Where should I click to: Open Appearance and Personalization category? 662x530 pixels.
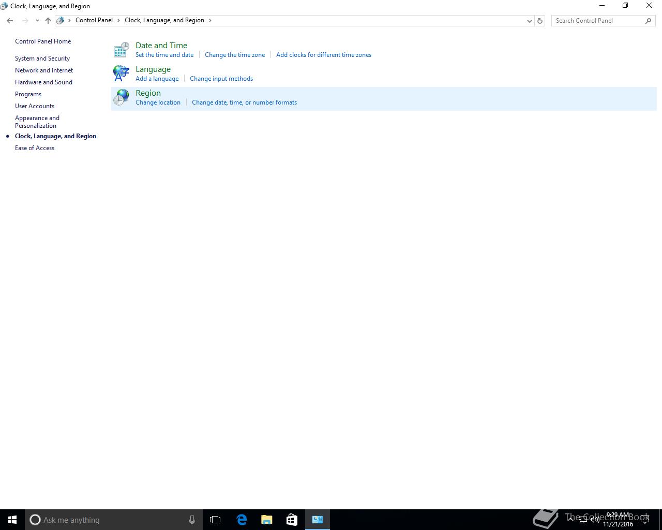[37, 122]
